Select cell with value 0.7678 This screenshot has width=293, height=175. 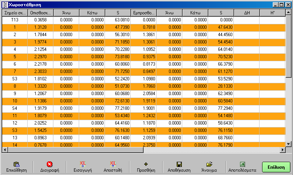pyautogui.click(x=40, y=145)
